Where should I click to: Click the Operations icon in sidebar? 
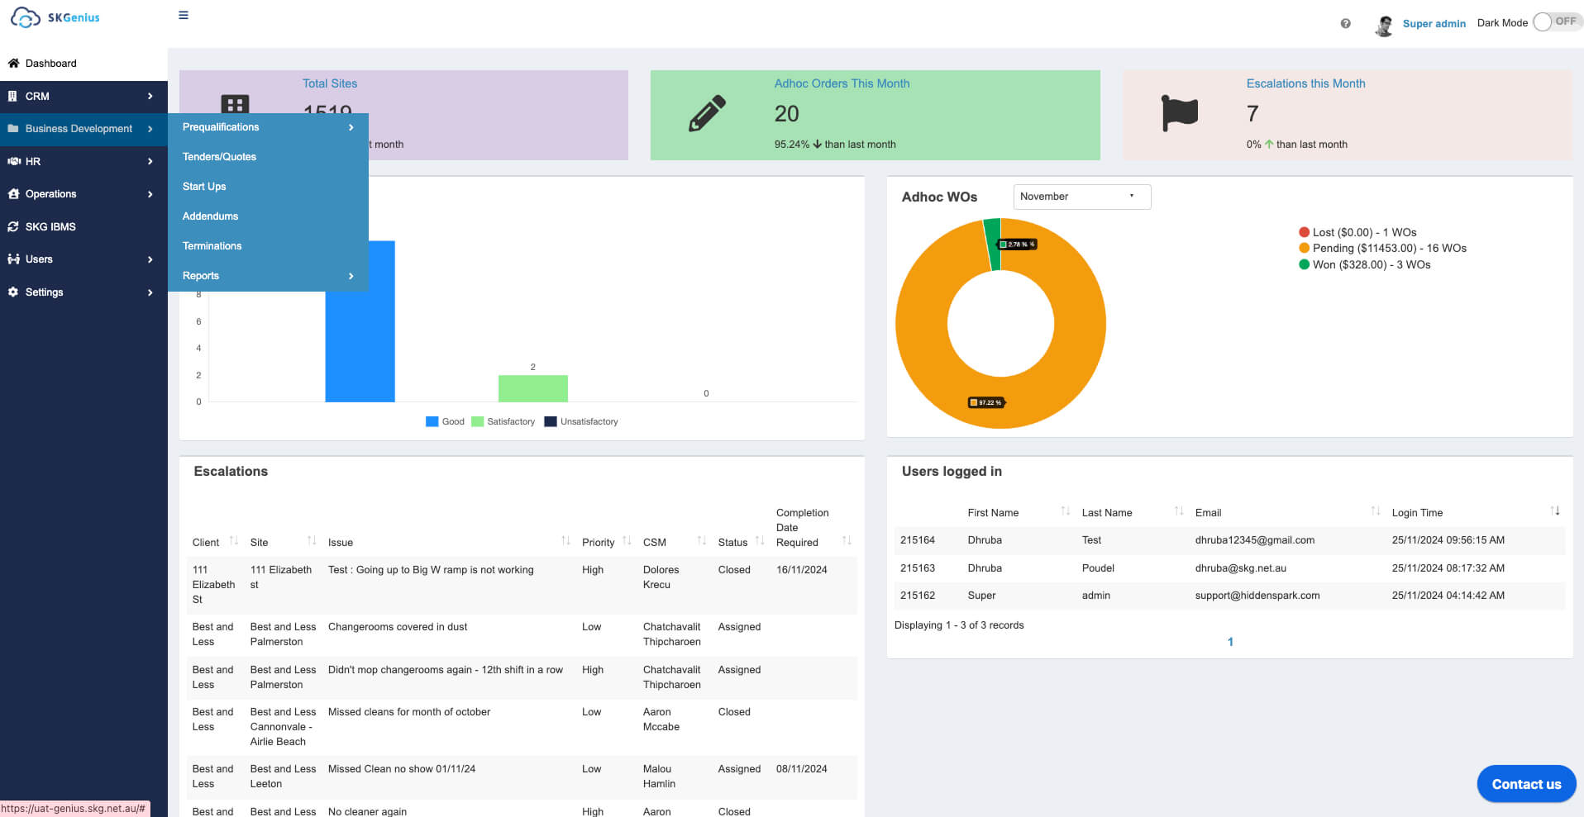point(13,193)
